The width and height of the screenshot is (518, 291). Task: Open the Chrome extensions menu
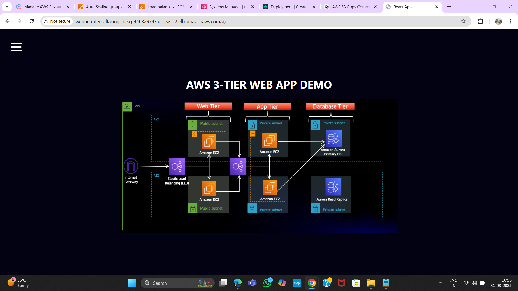480,21
